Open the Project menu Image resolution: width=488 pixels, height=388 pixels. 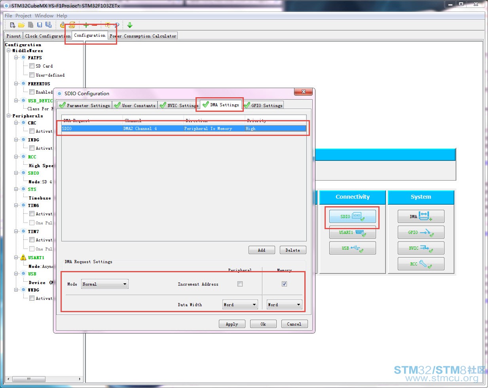tap(23, 16)
